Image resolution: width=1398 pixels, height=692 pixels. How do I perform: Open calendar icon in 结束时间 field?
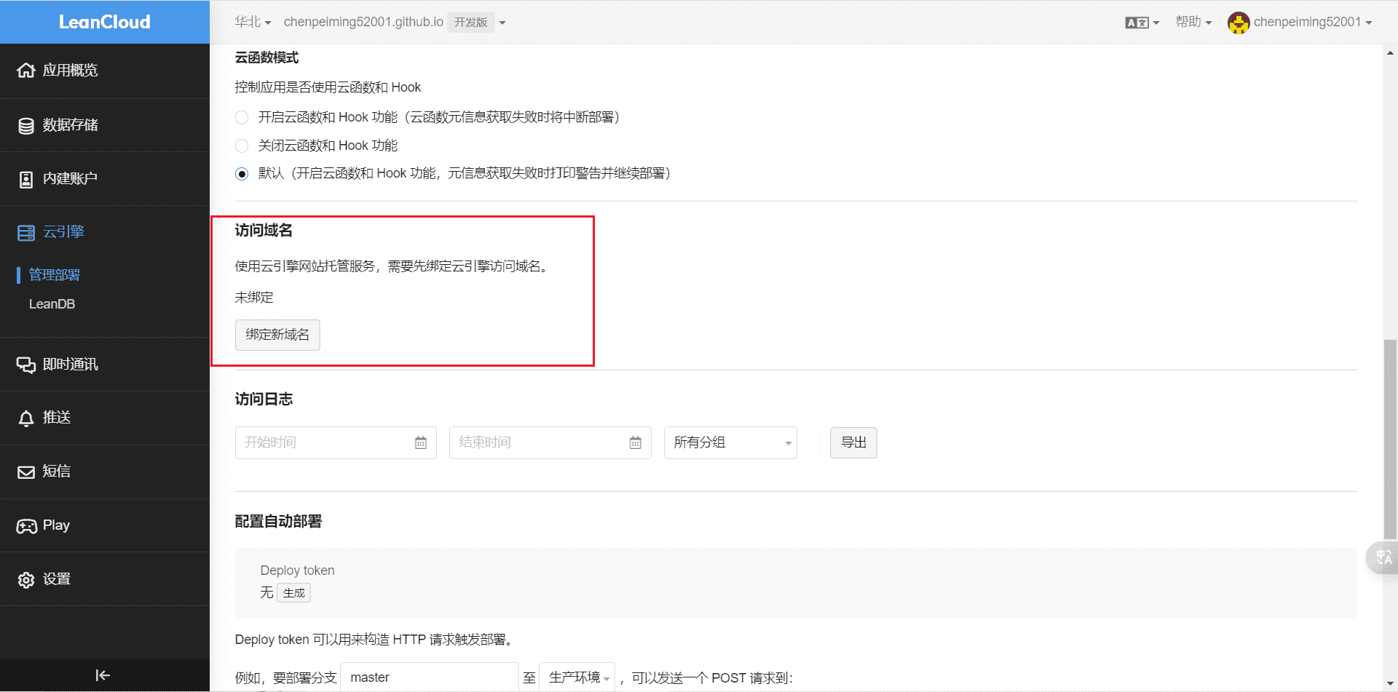pos(636,442)
